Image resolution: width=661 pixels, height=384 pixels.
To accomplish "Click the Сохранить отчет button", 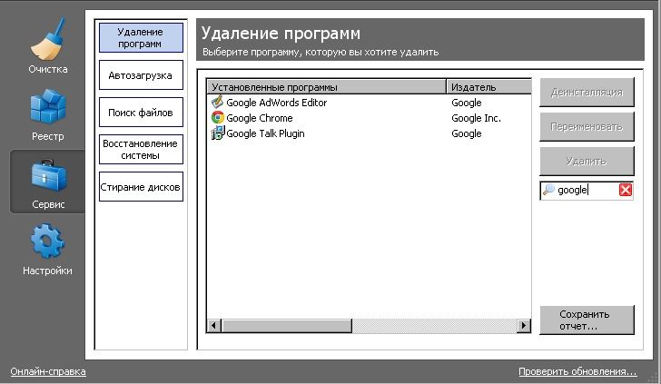I will coord(584,320).
